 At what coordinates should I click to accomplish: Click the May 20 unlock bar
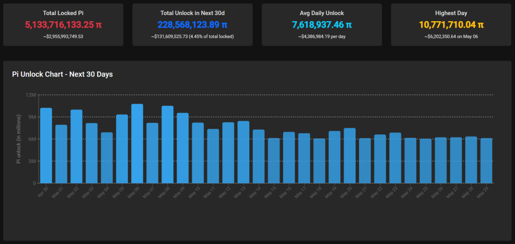pyautogui.click(x=350, y=155)
